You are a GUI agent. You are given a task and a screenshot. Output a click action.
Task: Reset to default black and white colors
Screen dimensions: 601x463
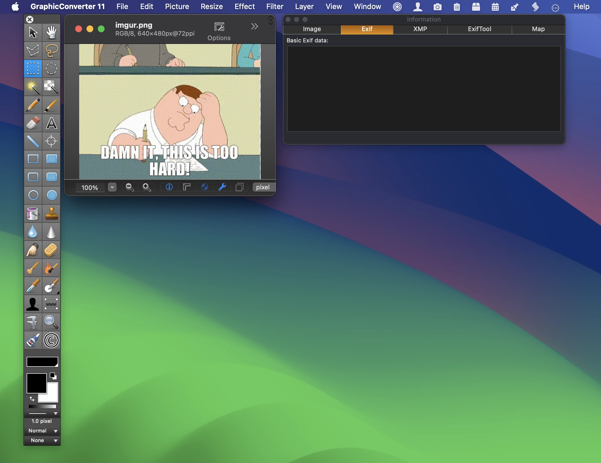[x=53, y=376]
